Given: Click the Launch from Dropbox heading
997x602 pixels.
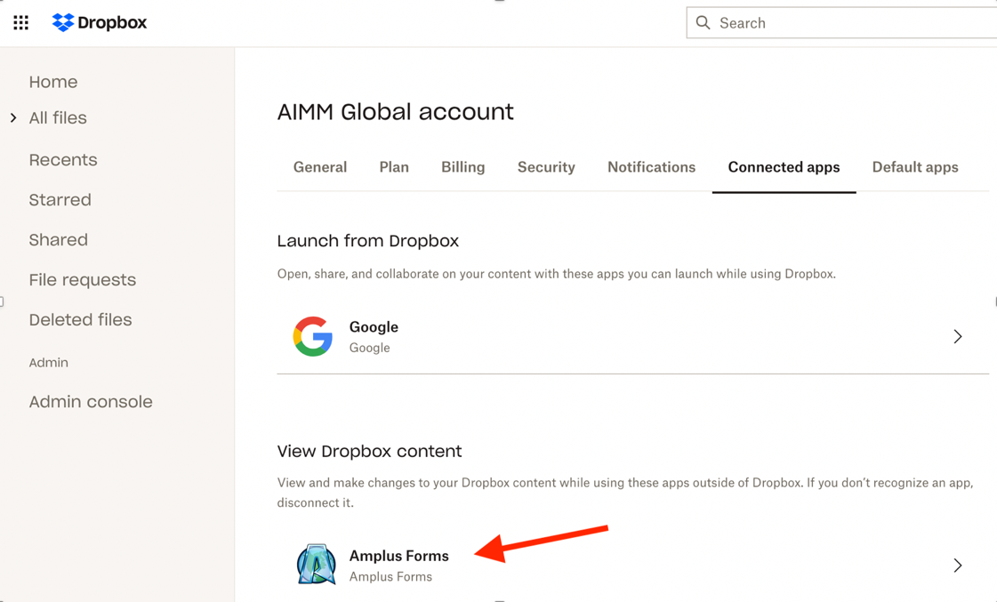Looking at the screenshot, I should tap(368, 241).
